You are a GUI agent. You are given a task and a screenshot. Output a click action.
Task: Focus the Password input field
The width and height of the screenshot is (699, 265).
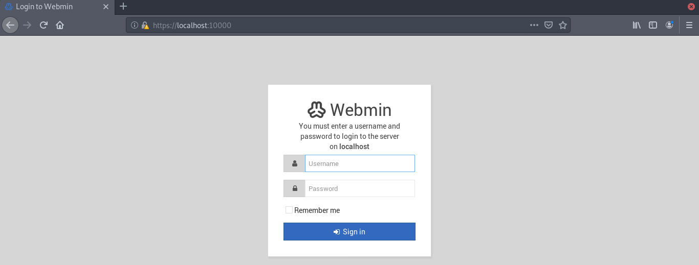click(x=360, y=188)
